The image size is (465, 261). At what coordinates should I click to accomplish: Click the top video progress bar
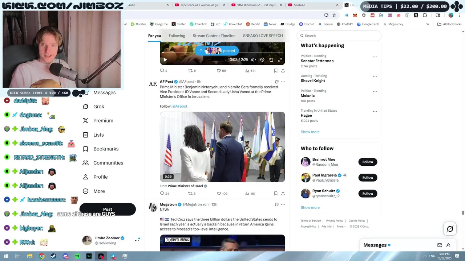(222, 53)
